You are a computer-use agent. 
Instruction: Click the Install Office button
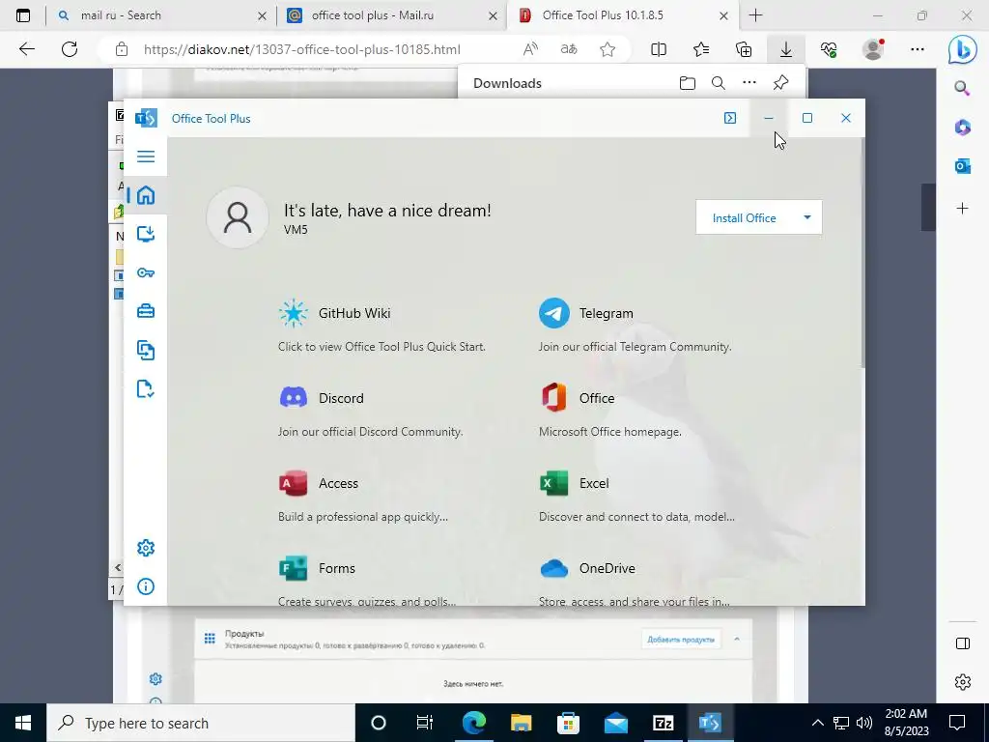pyautogui.click(x=745, y=217)
